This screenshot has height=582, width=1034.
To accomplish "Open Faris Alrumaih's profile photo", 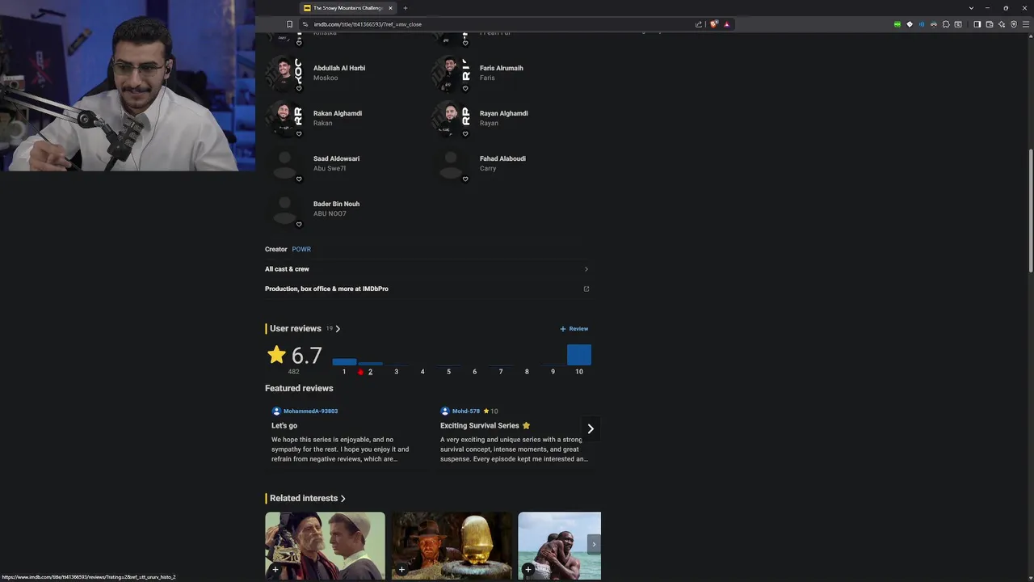I will 451,73.
